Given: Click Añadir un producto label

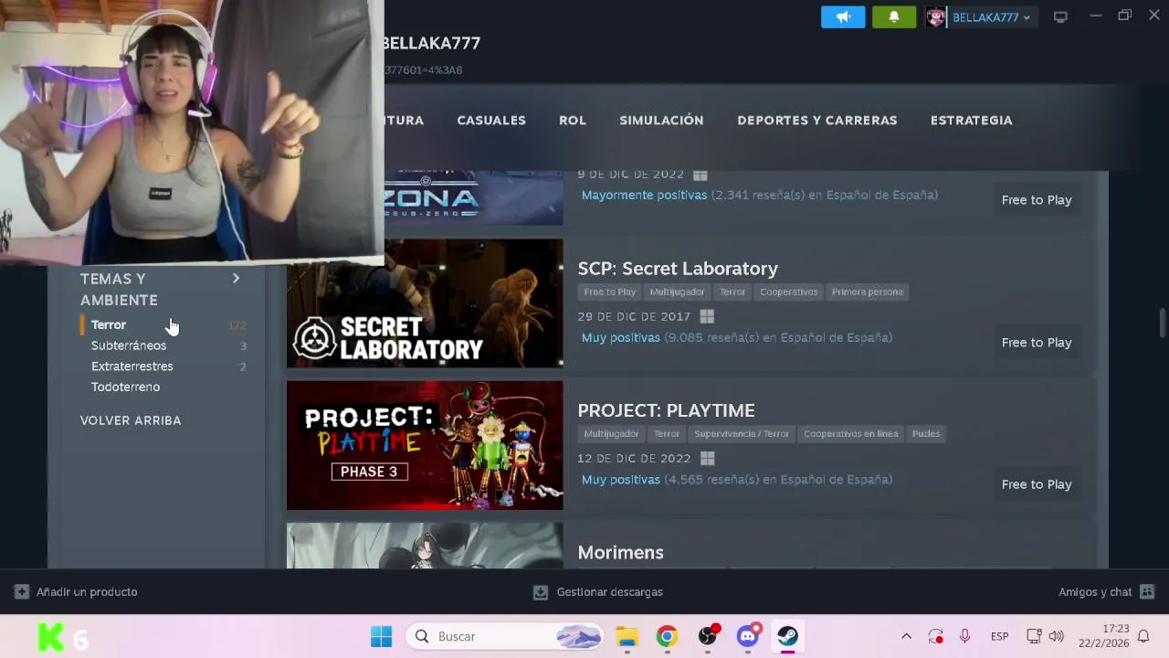Looking at the screenshot, I should (87, 592).
